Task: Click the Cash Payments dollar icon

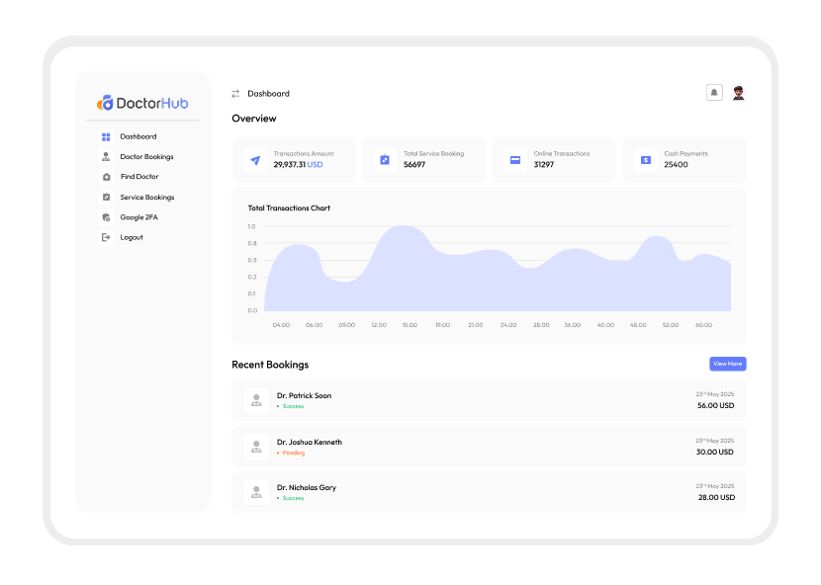Action: pos(645,160)
